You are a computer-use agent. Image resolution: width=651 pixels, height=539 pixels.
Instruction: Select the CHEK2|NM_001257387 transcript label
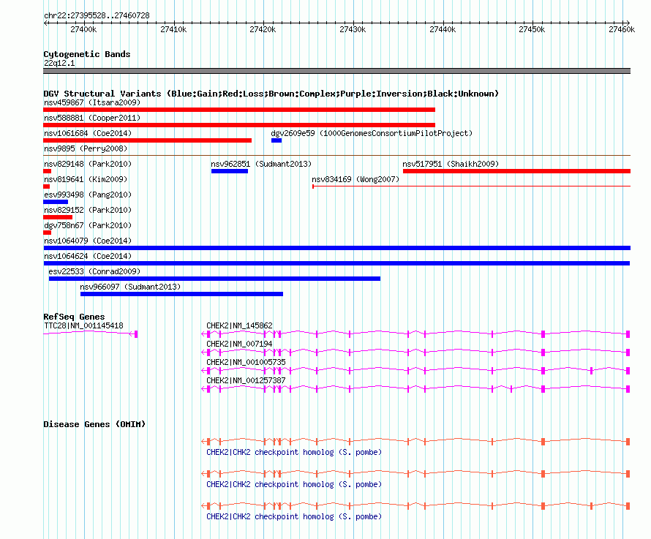(x=247, y=380)
